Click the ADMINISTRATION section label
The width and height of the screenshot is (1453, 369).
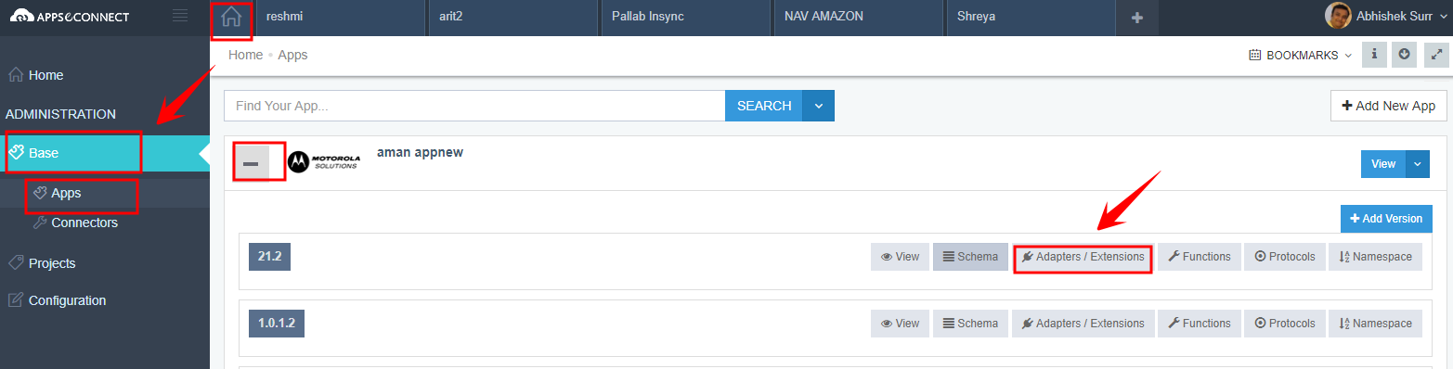(x=61, y=114)
